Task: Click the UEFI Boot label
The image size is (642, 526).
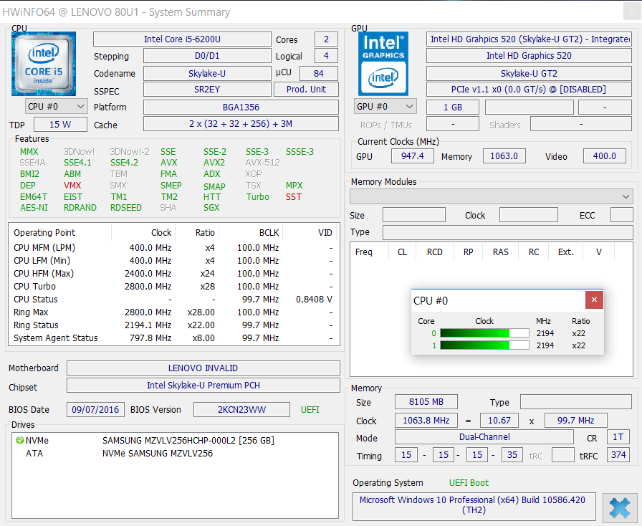Action: tap(469, 483)
